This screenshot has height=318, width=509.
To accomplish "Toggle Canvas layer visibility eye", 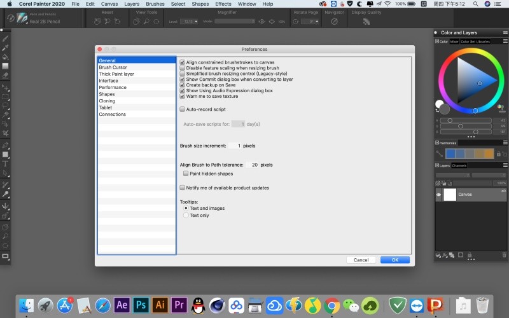I will pyautogui.click(x=438, y=195).
